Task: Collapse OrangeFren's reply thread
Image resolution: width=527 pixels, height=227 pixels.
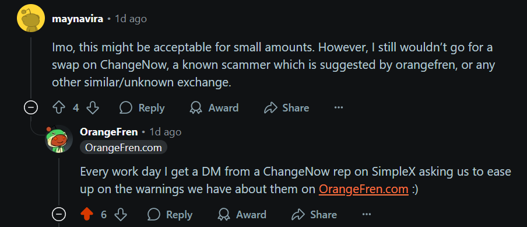Action: [58, 215]
